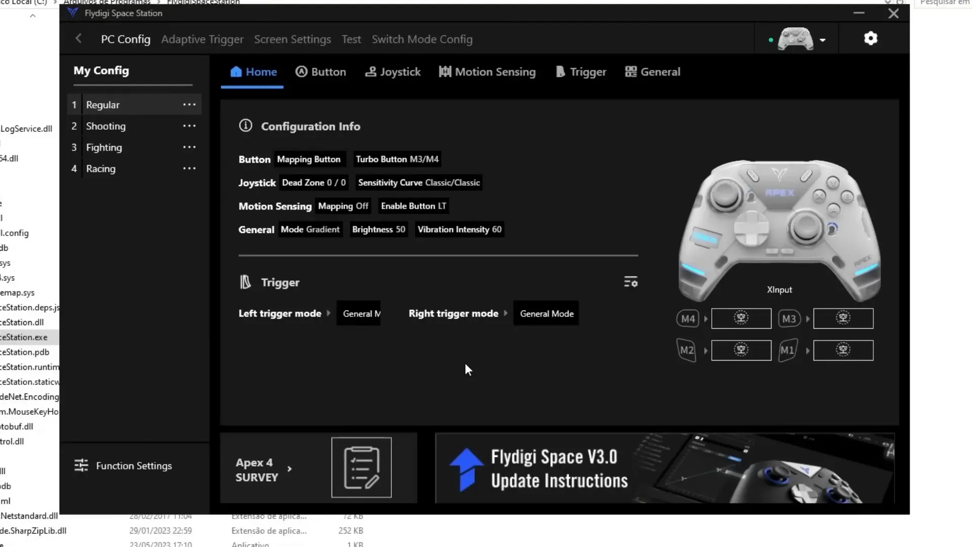Open the controller device selector dropdown
The image size is (972, 547).
823,40
